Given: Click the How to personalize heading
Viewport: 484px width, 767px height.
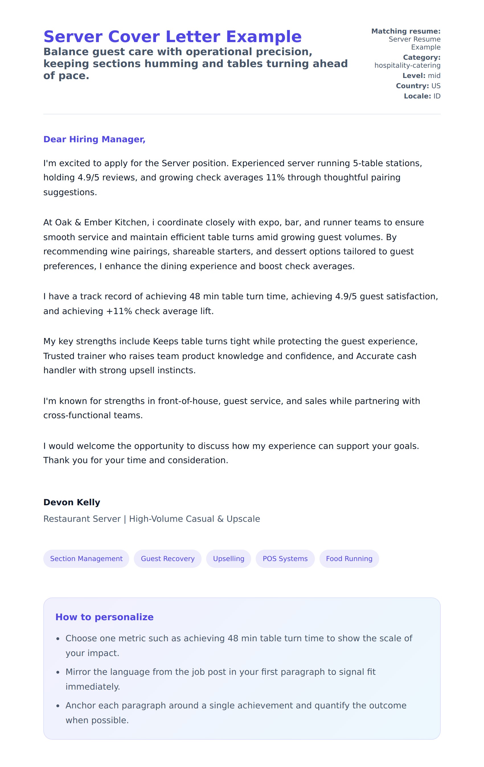Looking at the screenshot, I should [x=104, y=617].
